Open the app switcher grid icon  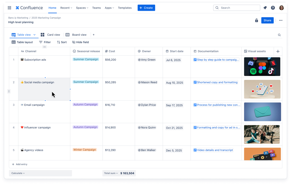click(x=9, y=8)
